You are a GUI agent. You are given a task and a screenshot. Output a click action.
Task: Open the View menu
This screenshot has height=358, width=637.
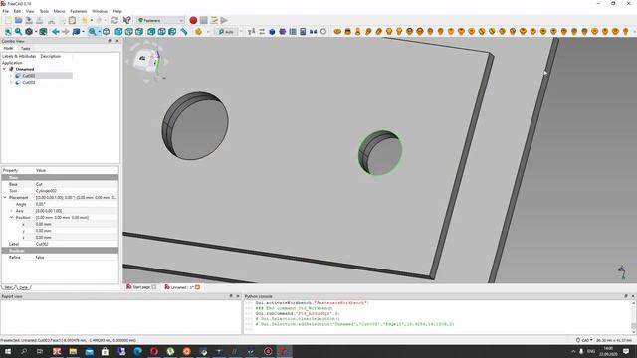point(30,11)
